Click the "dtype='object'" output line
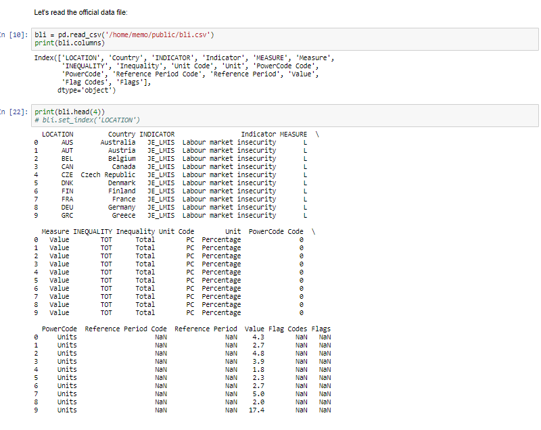The image size is (541, 430). (x=87, y=91)
